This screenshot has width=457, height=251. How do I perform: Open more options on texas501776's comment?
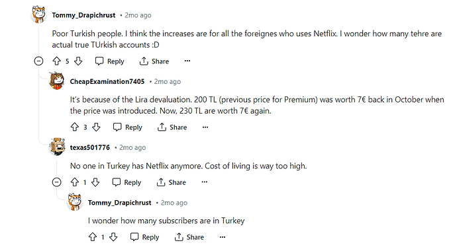pyautogui.click(x=204, y=182)
